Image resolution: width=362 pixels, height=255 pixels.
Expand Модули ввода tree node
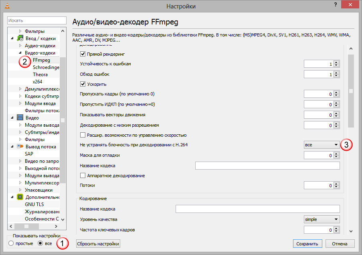[20, 103]
